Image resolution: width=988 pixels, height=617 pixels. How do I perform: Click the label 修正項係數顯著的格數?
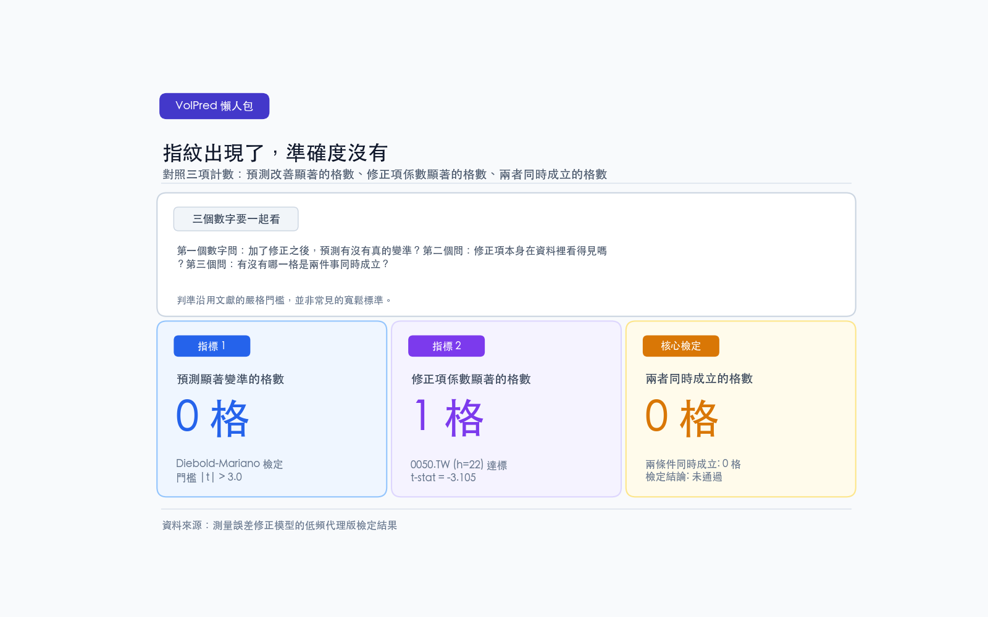click(471, 379)
